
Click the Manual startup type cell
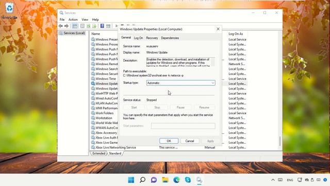210,147
